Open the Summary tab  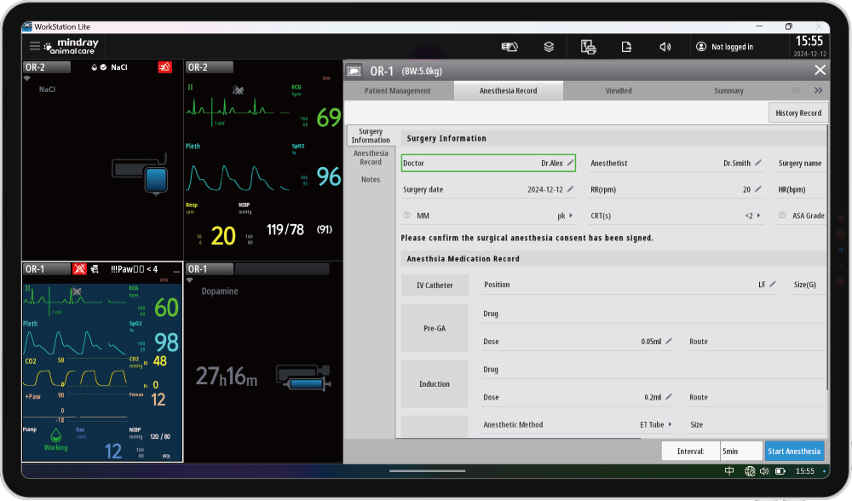pos(728,90)
